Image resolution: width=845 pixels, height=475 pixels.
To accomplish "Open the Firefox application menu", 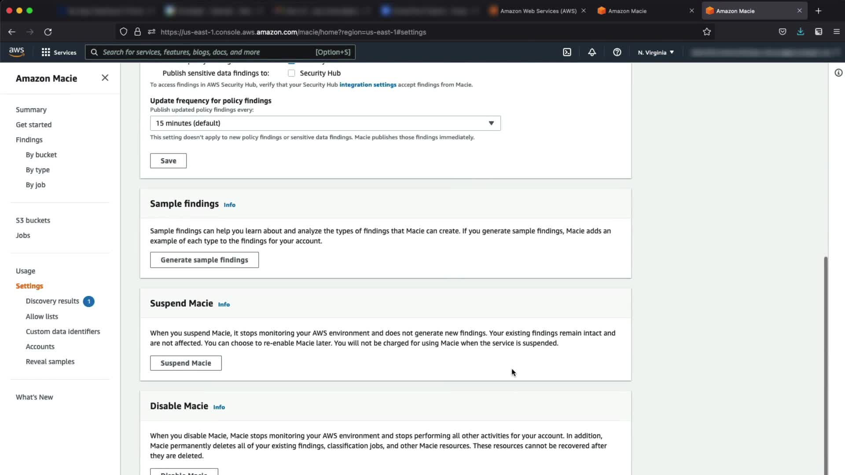I will tap(836, 32).
